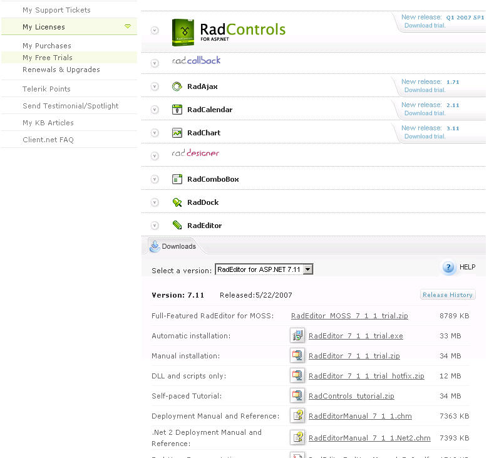Click installer icon next to RadEditor_7_1_1_trial.exe
Image resolution: width=489 pixels, height=458 pixels.
coord(297,336)
